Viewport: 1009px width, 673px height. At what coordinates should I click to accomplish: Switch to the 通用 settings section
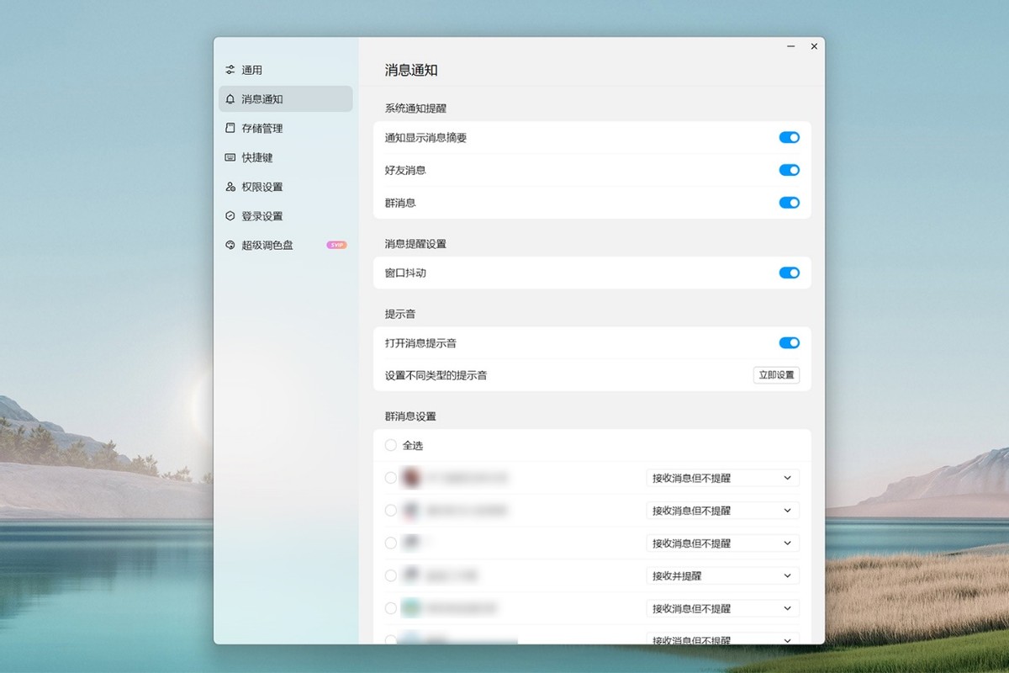pyautogui.click(x=252, y=70)
